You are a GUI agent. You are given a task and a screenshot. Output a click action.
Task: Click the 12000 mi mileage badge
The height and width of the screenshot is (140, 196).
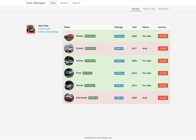coord(119,98)
